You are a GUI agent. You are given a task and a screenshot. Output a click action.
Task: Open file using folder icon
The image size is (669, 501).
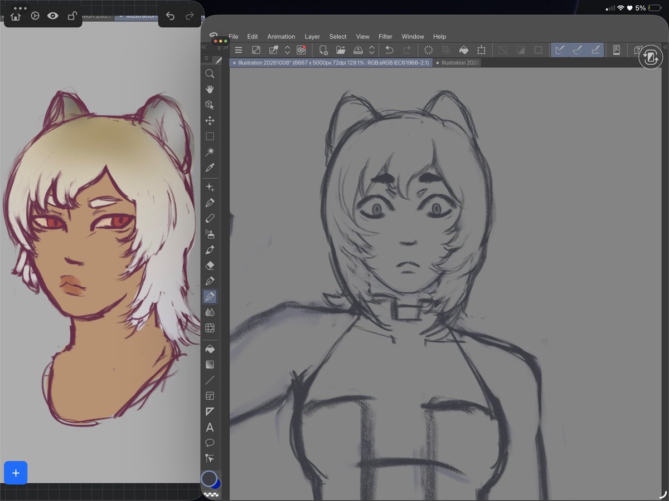click(x=341, y=50)
